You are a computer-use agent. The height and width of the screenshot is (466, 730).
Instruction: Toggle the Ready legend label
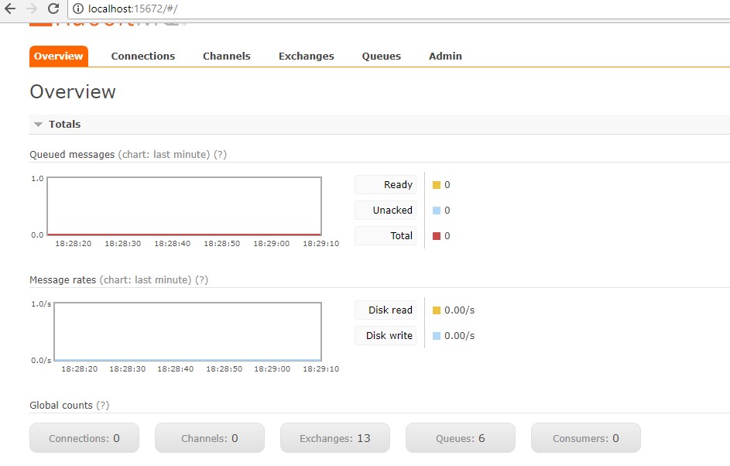386,185
